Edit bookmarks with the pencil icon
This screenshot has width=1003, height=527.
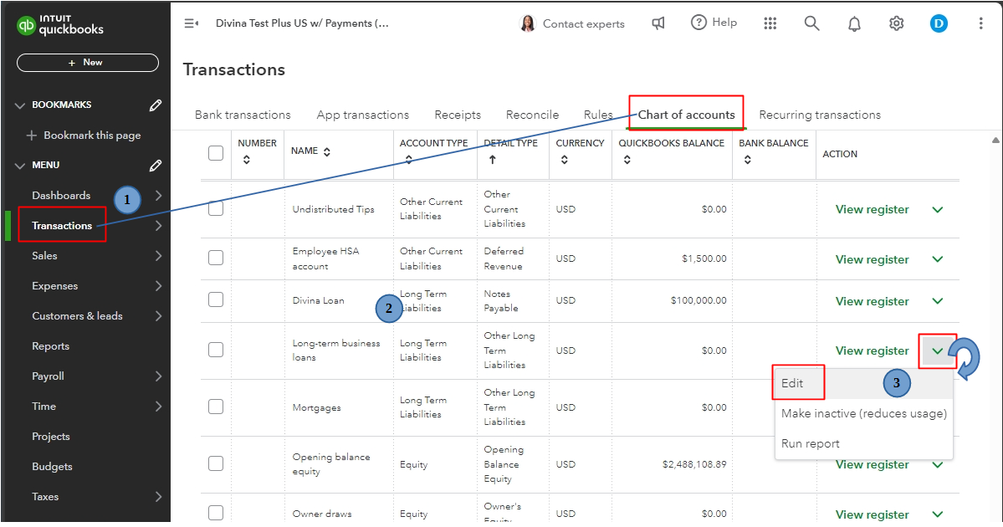tap(156, 105)
